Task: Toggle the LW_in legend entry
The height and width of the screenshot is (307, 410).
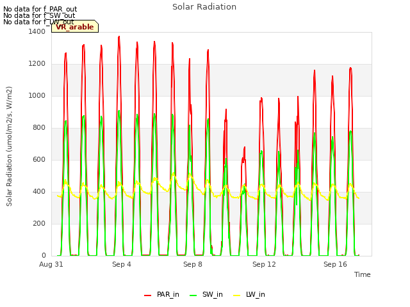Action: [249, 294]
